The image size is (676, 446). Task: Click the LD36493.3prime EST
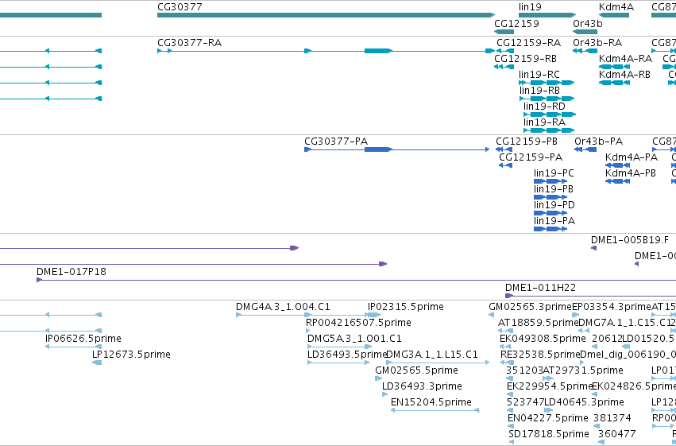(x=384, y=395)
